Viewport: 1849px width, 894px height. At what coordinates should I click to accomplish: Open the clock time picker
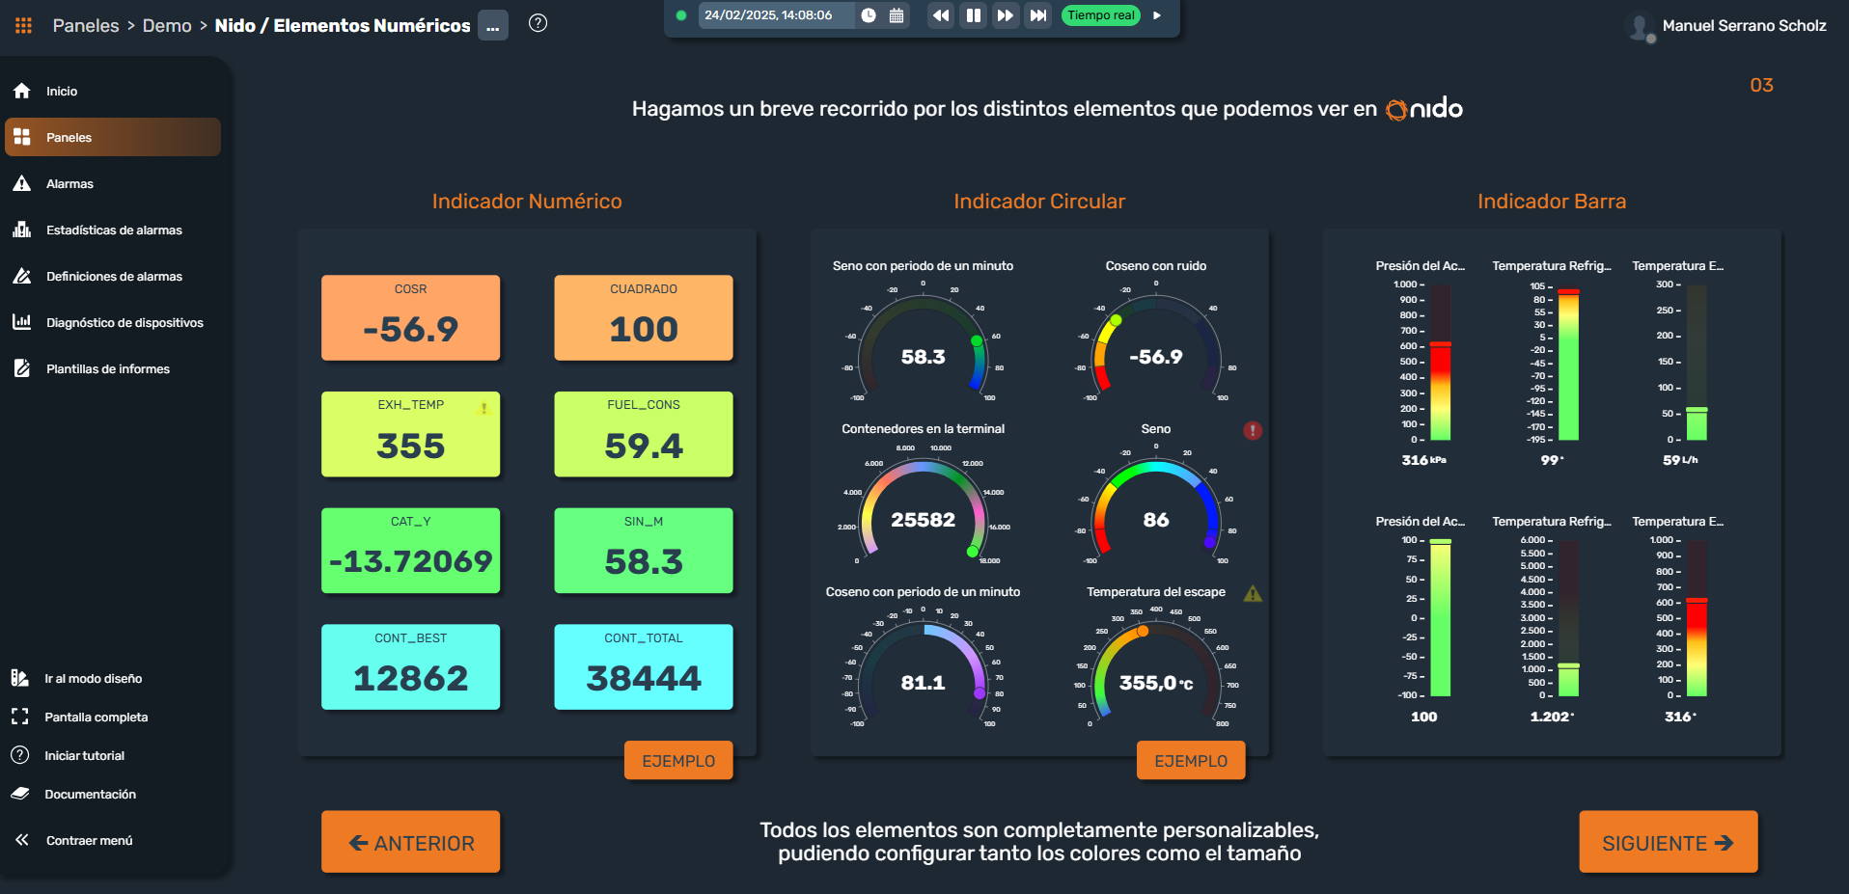(x=869, y=15)
